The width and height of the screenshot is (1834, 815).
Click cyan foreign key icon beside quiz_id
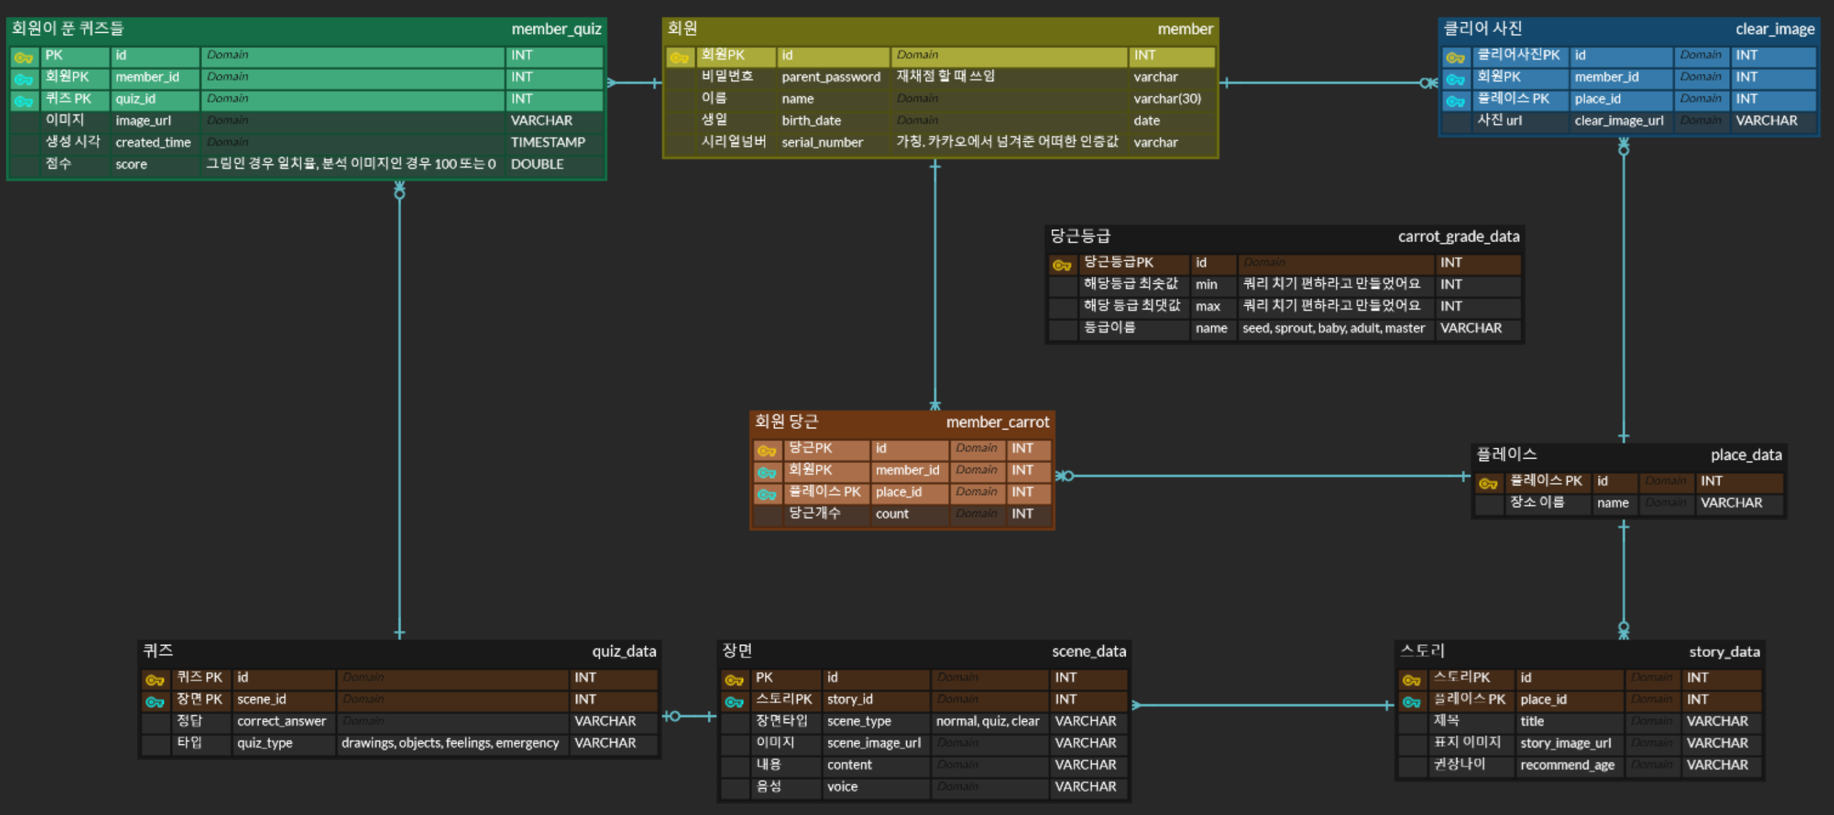(24, 101)
